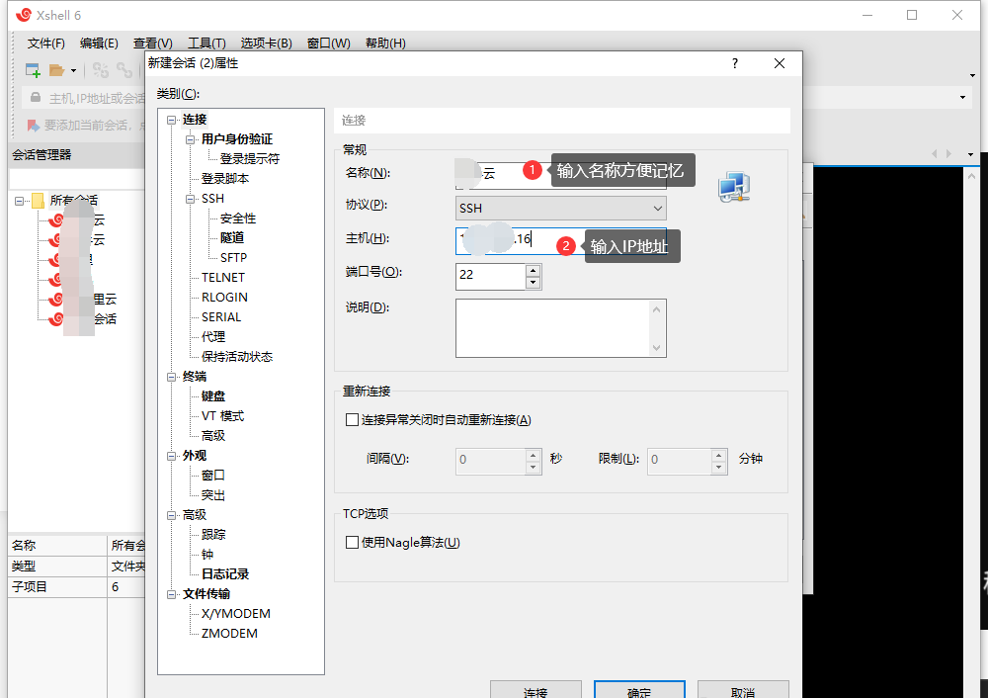
Task: Select ZMODEM in category tree
Action: [229, 634]
